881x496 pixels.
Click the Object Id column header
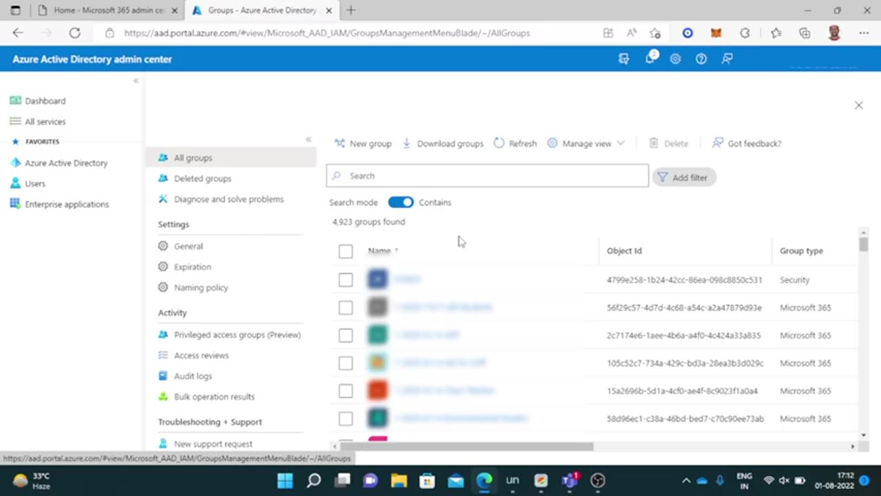click(624, 251)
